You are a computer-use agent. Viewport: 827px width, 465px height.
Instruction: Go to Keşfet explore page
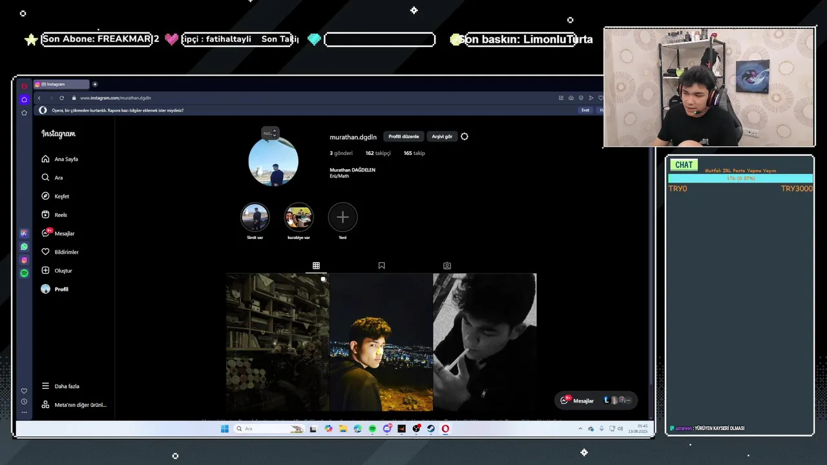[x=61, y=196]
